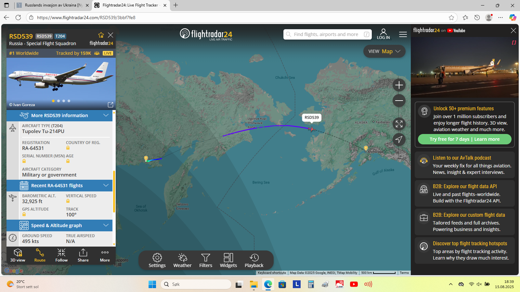
Task: Open the Widgets panel
Action: tap(228, 261)
